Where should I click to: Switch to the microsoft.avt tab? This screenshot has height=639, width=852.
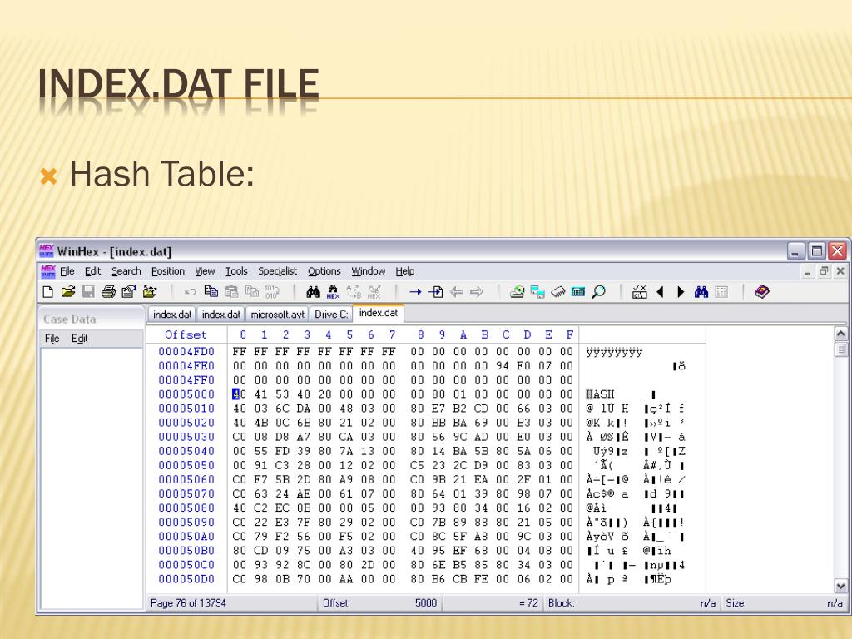point(277,314)
